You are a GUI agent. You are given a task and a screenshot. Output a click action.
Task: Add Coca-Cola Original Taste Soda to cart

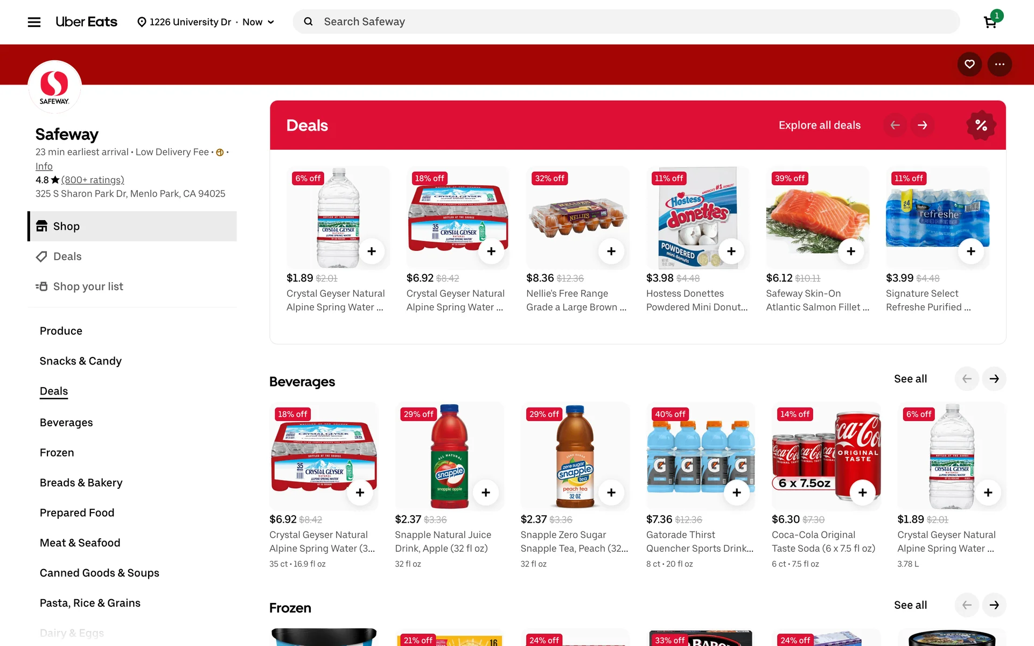pyautogui.click(x=862, y=492)
